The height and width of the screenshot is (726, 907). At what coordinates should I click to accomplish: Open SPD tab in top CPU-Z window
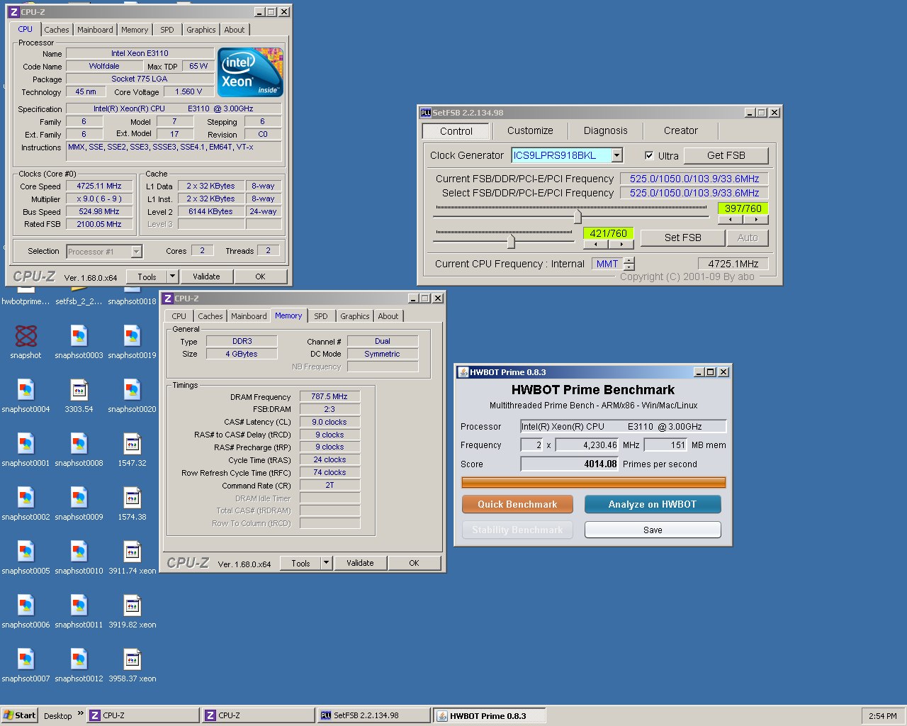pyautogui.click(x=167, y=30)
